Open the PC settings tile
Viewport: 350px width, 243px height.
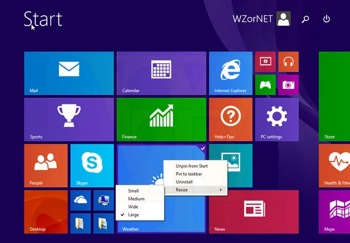tap(277, 119)
